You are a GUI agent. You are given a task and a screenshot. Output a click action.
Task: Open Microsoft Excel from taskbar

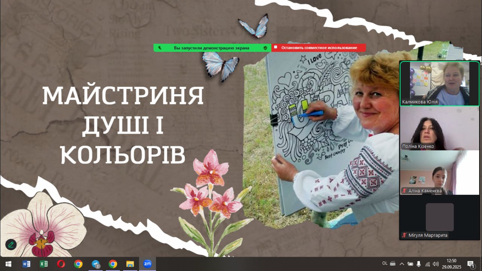(x=44, y=264)
